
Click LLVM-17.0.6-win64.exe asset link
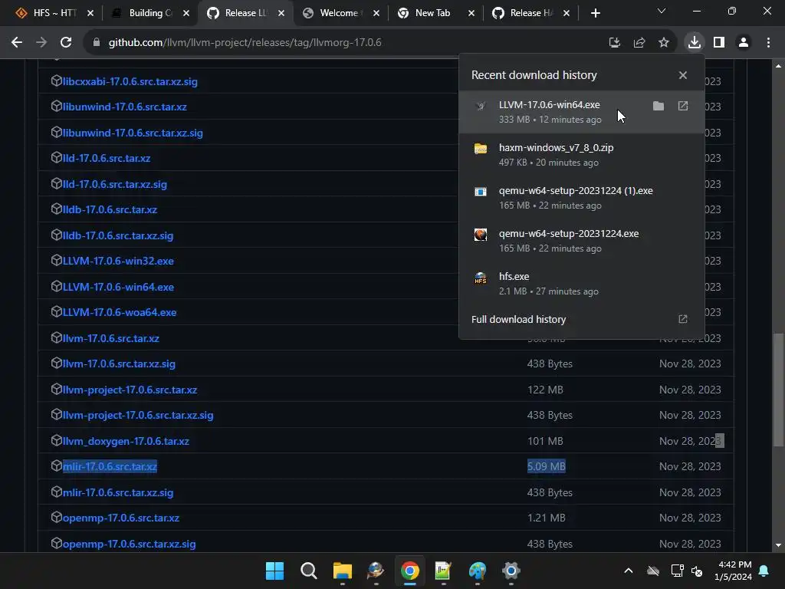(118, 287)
